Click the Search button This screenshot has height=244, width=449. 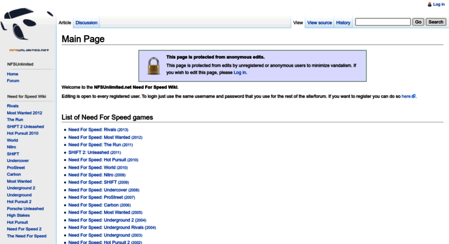tap(436, 22)
